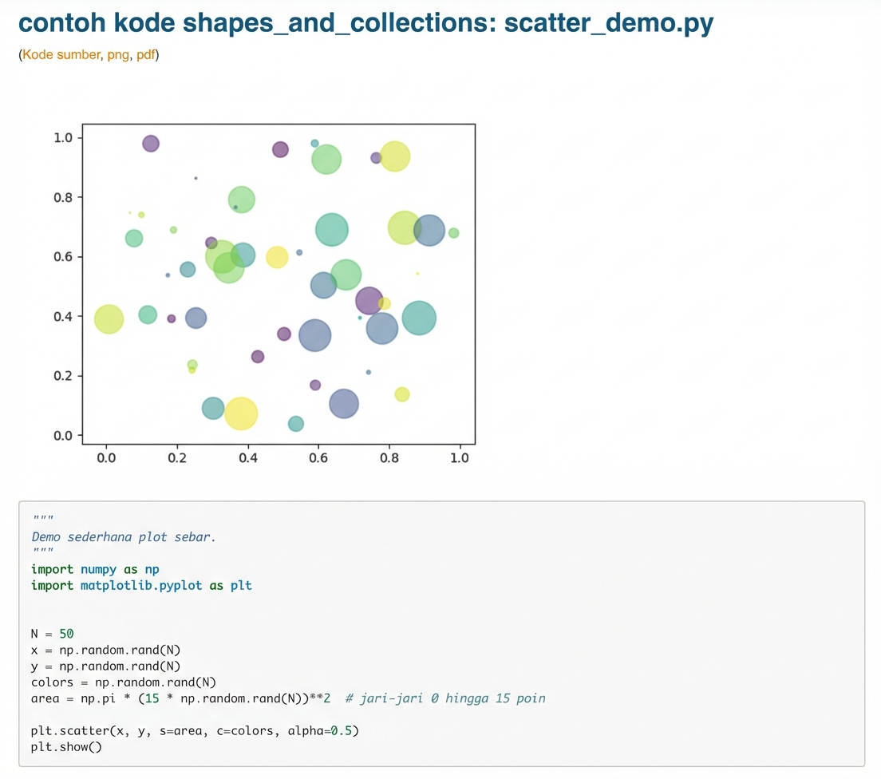881x779 pixels.
Task: Click the jari-jari 0 hingga 15 poin comment
Action: point(446,698)
